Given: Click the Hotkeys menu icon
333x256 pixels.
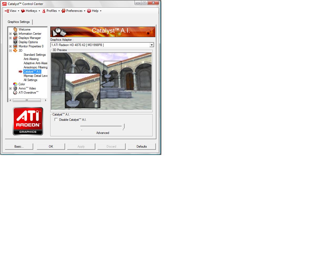Looking at the screenshot, I should tap(23, 11).
